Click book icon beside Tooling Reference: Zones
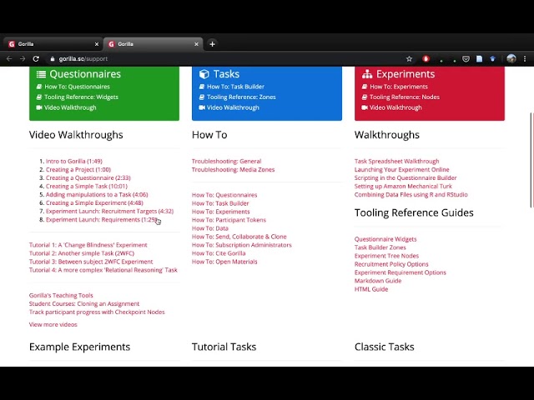This screenshot has height=400, width=534. [202, 97]
